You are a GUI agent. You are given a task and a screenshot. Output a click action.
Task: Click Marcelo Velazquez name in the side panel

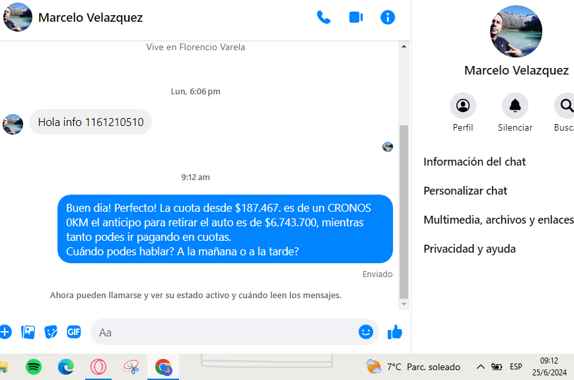point(517,70)
